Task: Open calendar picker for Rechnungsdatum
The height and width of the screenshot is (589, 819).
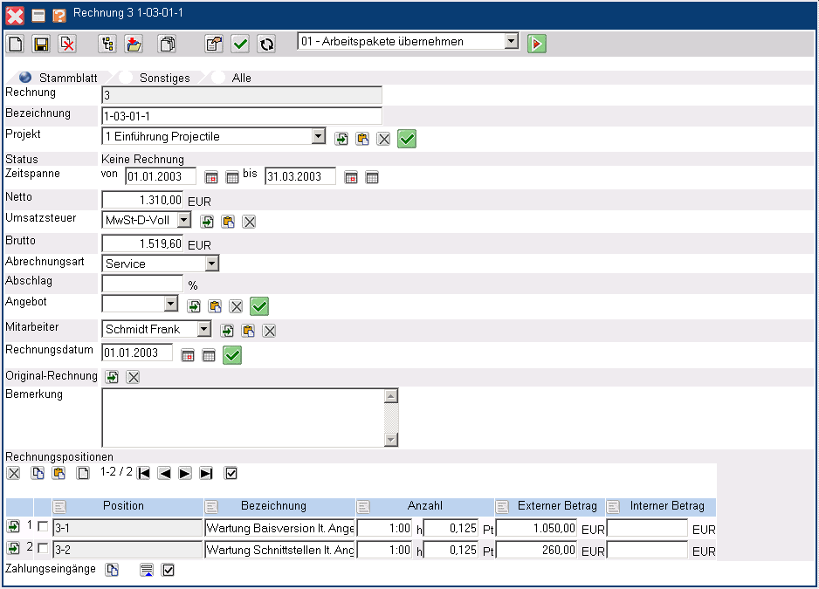Action: [188, 355]
